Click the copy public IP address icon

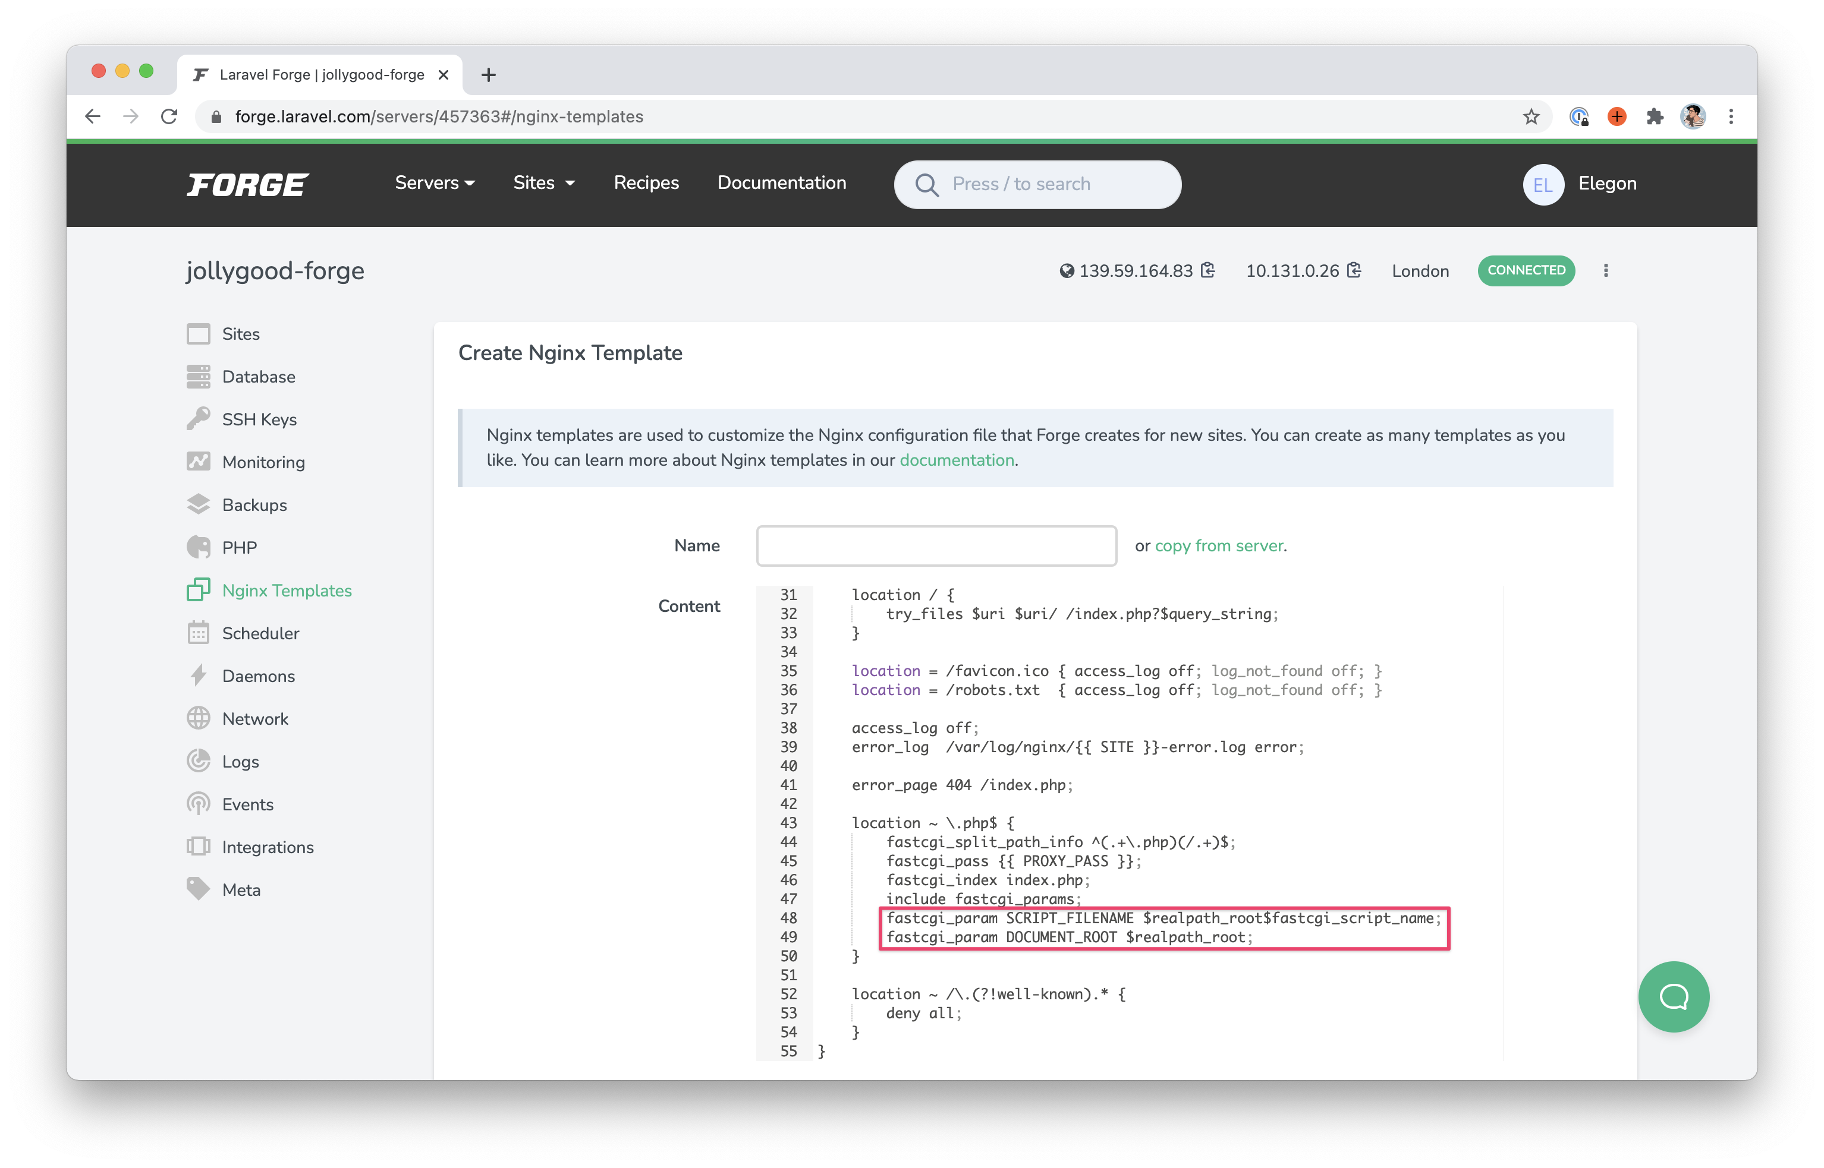tap(1206, 271)
